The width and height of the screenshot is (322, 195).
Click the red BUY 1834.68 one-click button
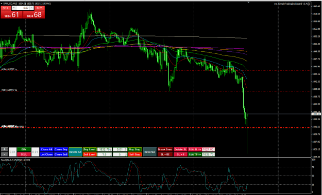click(34, 15)
